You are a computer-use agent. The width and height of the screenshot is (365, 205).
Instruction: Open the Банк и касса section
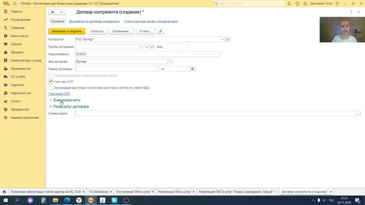[x=19, y=36]
